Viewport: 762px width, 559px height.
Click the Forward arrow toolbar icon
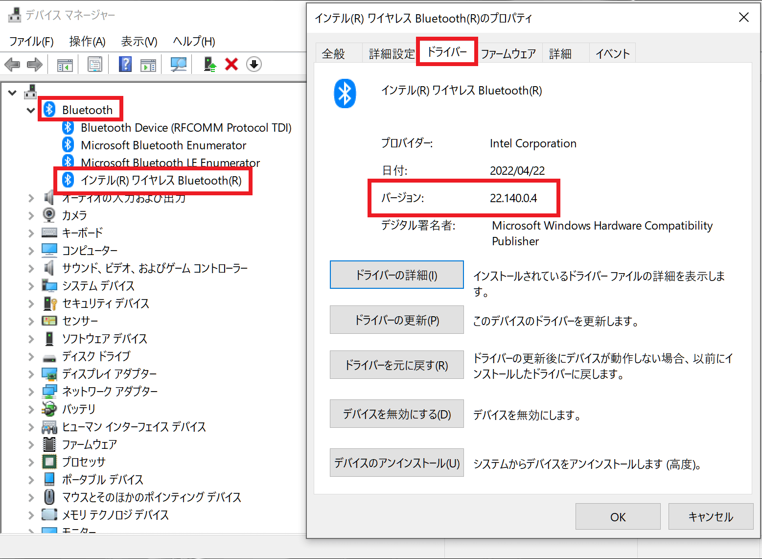point(34,64)
